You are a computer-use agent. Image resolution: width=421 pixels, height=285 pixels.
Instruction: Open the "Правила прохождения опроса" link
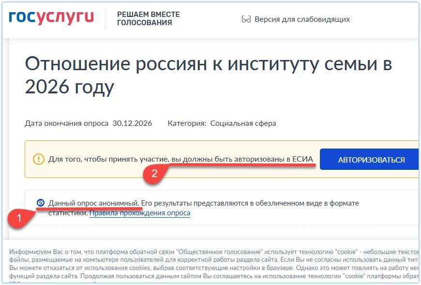click(140, 213)
